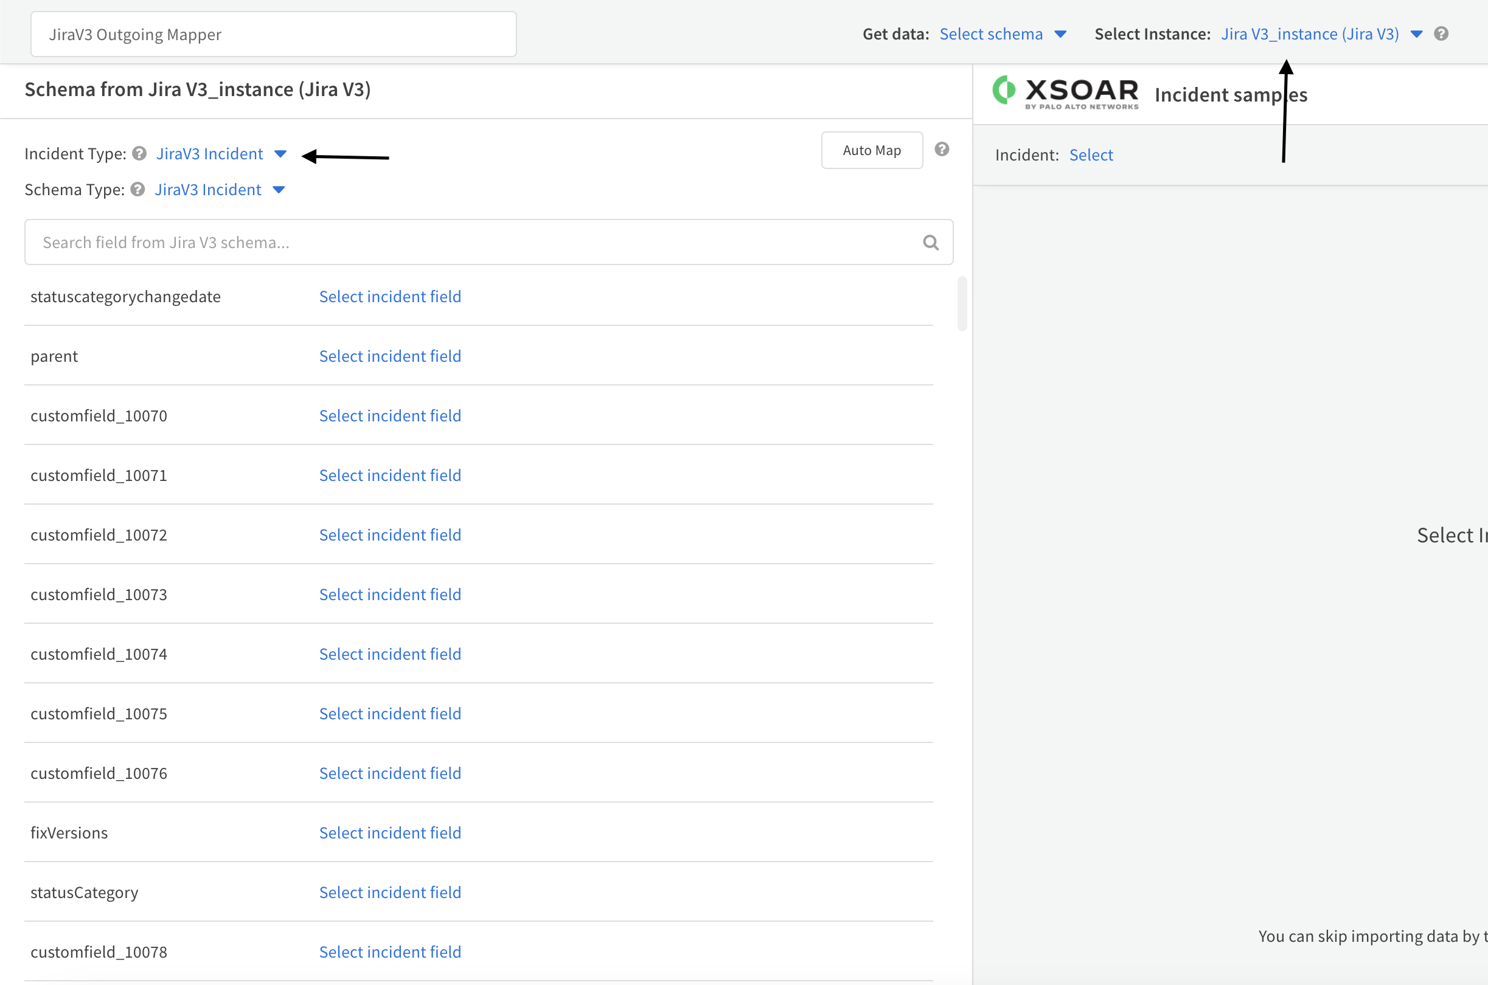This screenshot has height=985, width=1488.
Task: Select incident field for parent row
Action: click(389, 356)
